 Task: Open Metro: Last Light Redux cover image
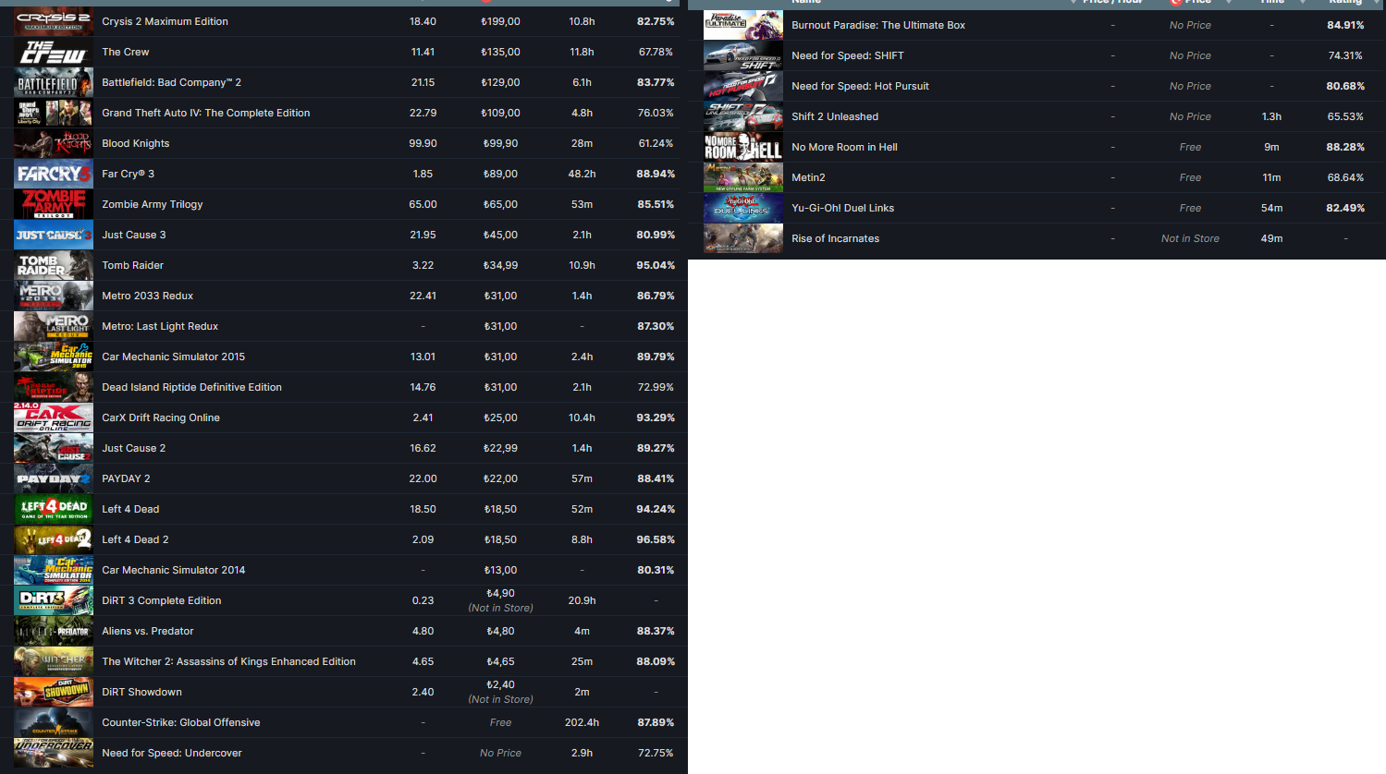(54, 326)
